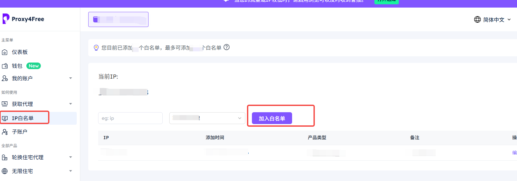
Task: Expand the 获取代理 submenu arrow
Action: [70, 104]
